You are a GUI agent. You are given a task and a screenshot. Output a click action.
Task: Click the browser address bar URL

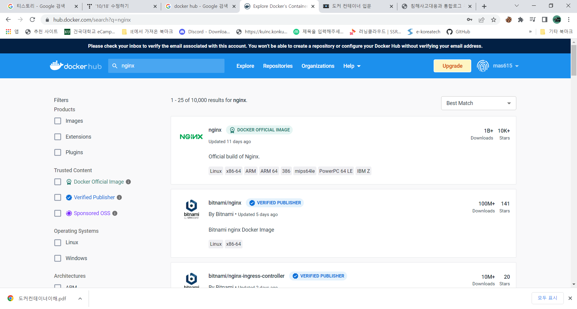click(92, 20)
